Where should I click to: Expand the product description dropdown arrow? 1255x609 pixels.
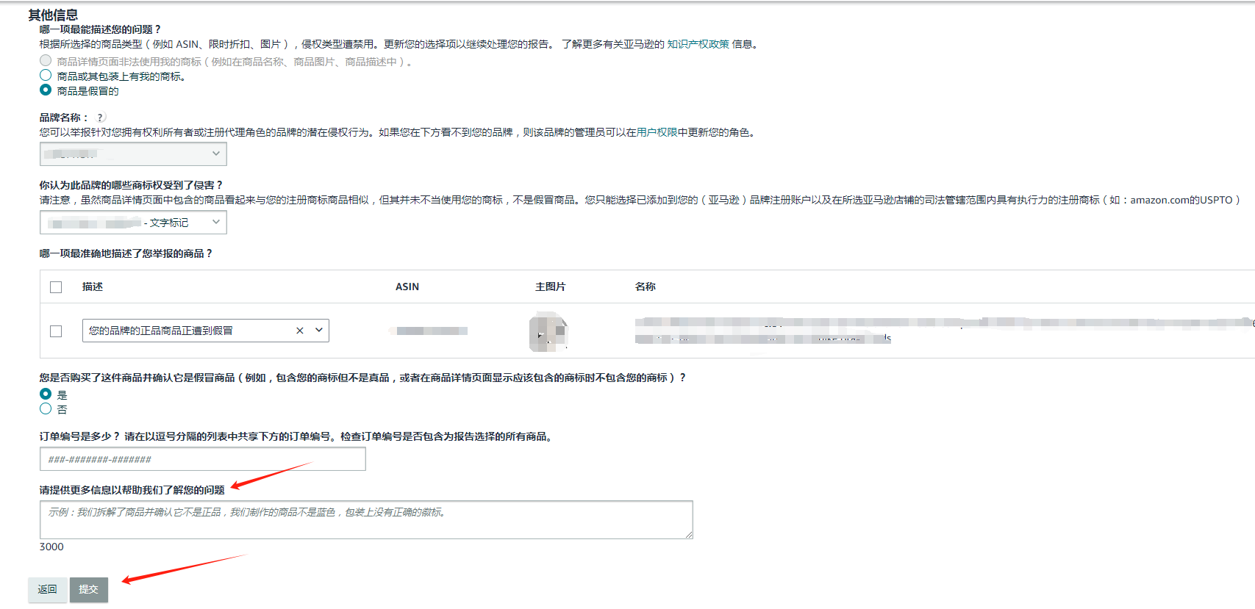tap(319, 331)
